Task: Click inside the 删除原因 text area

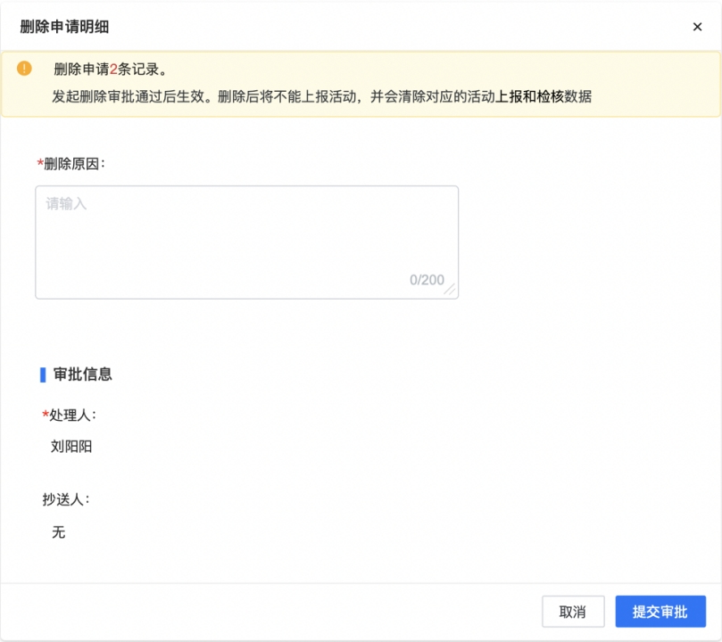Action: (247, 243)
